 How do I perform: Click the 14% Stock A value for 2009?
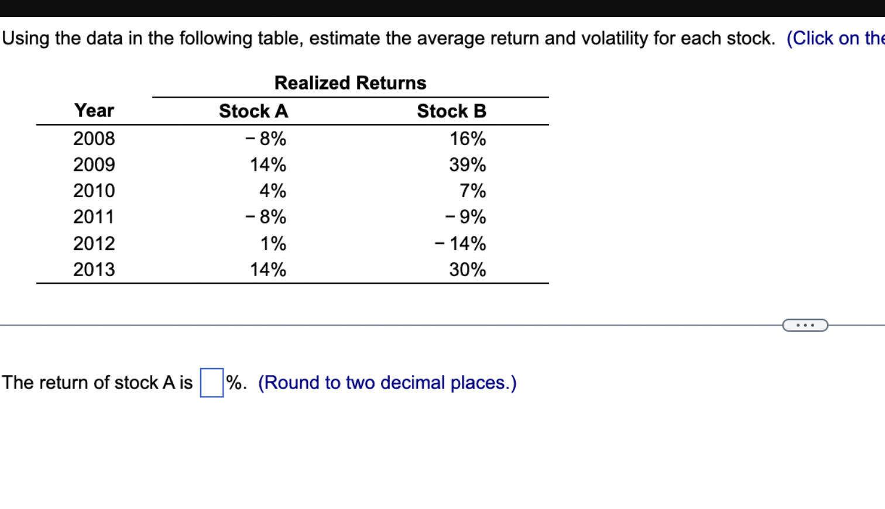(267, 165)
